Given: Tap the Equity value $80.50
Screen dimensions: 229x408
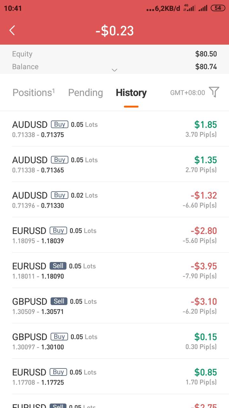Looking at the screenshot, I should point(206,54).
